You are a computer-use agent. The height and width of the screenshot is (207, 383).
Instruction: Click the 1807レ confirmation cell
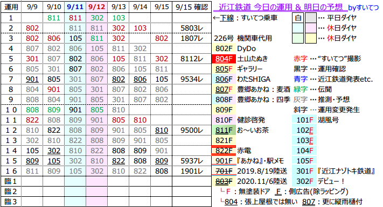(192, 38)
